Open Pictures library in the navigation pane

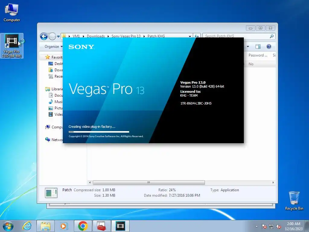(56, 108)
